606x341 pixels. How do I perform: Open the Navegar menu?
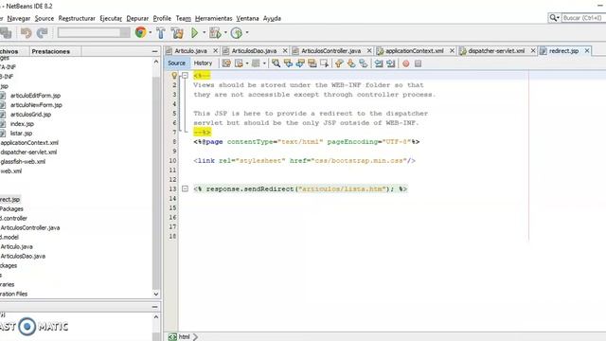[19, 18]
